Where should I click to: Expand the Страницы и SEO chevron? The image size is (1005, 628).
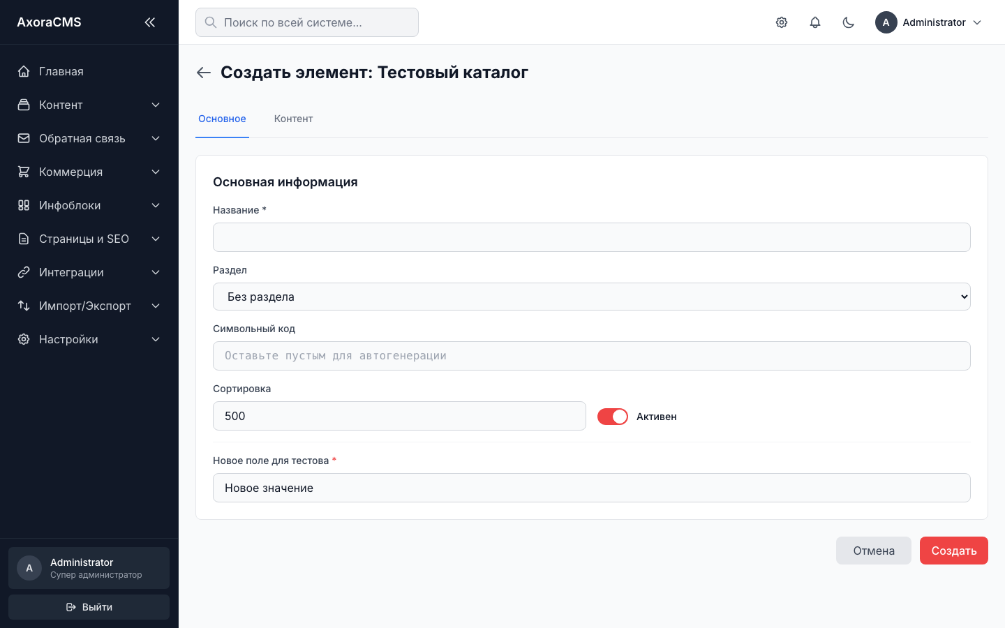click(x=156, y=239)
